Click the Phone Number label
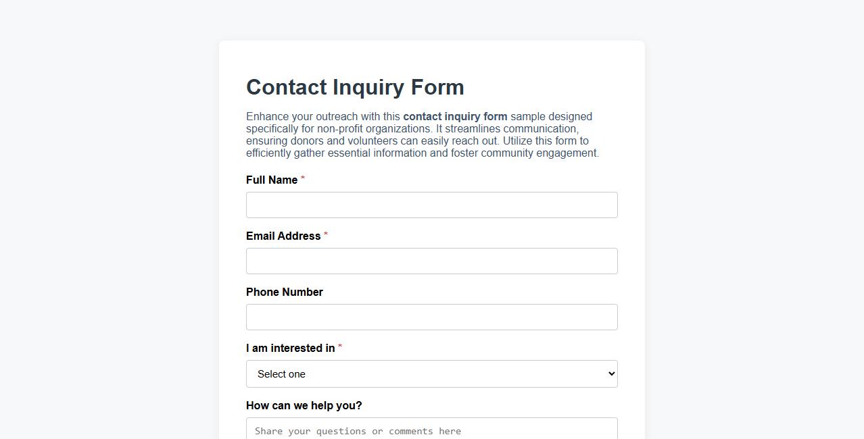Viewport: 864px width, 439px height. tap(284, 292)
